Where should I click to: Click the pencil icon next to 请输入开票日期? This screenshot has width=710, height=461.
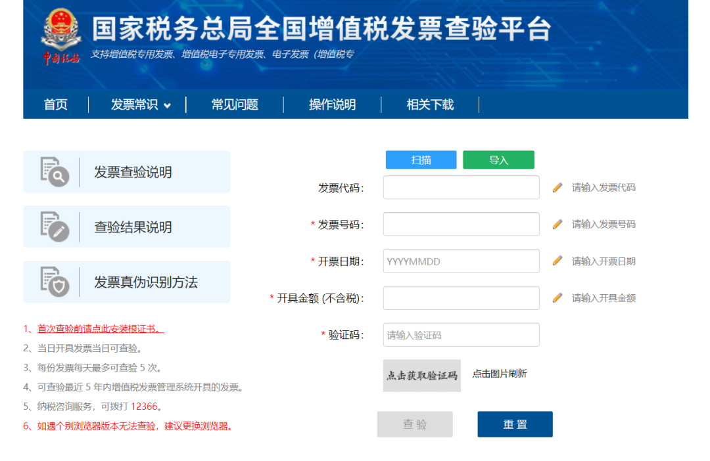557,261
